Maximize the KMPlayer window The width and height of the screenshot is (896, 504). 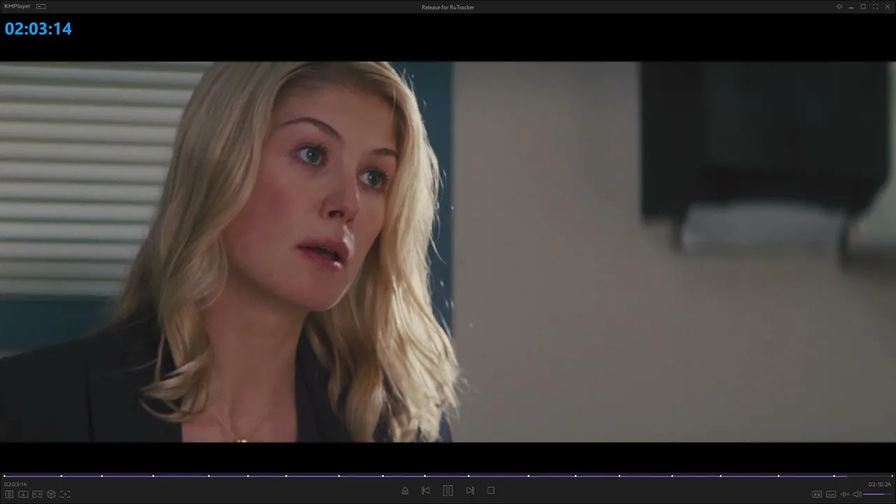click(863, 6)
